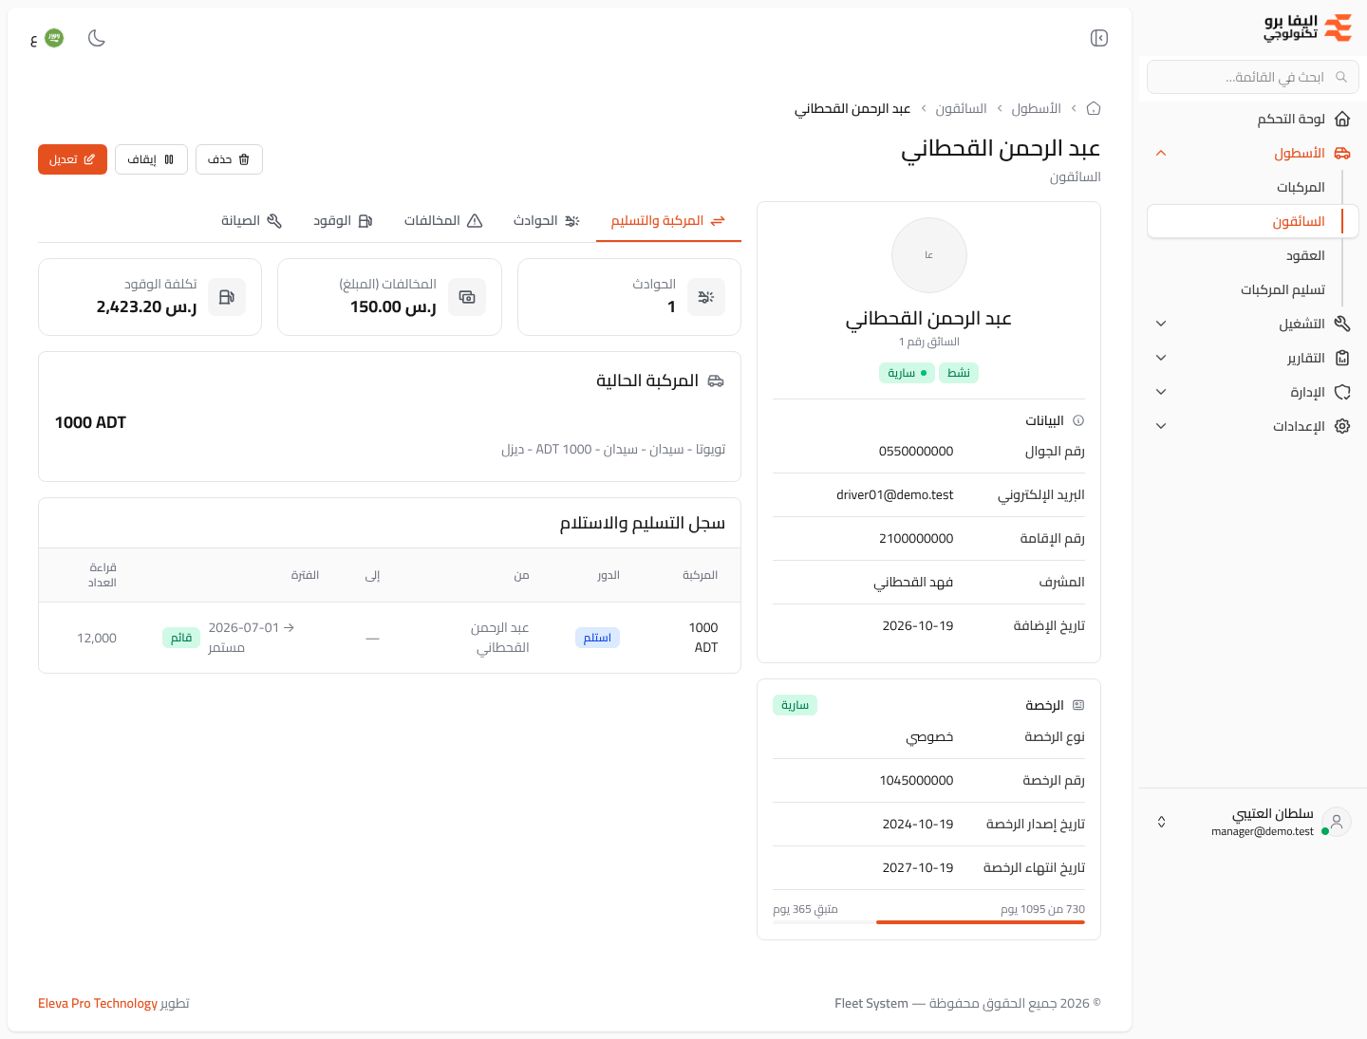Open the المركبة والتسليم tab

tap(668, 220)
